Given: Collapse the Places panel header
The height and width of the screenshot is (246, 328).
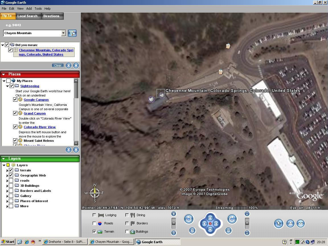Looking at the screenshot, I should pos(3,74).
